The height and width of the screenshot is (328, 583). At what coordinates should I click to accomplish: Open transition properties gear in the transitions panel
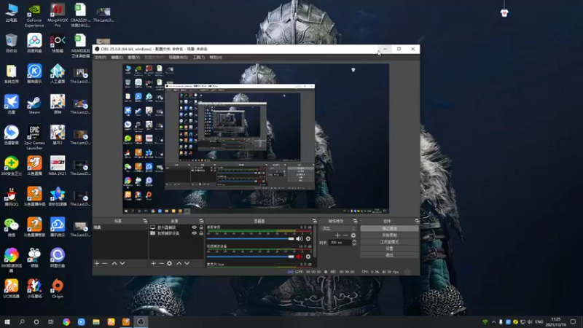(x=353, y=235)
